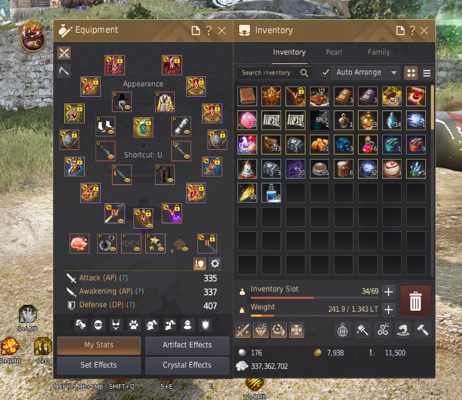Open Artifact Effects panel

pos(187,345)
